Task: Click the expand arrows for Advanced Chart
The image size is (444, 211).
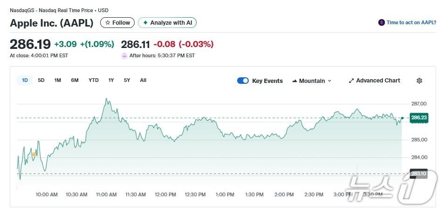Action: click(x=351, y=81)
